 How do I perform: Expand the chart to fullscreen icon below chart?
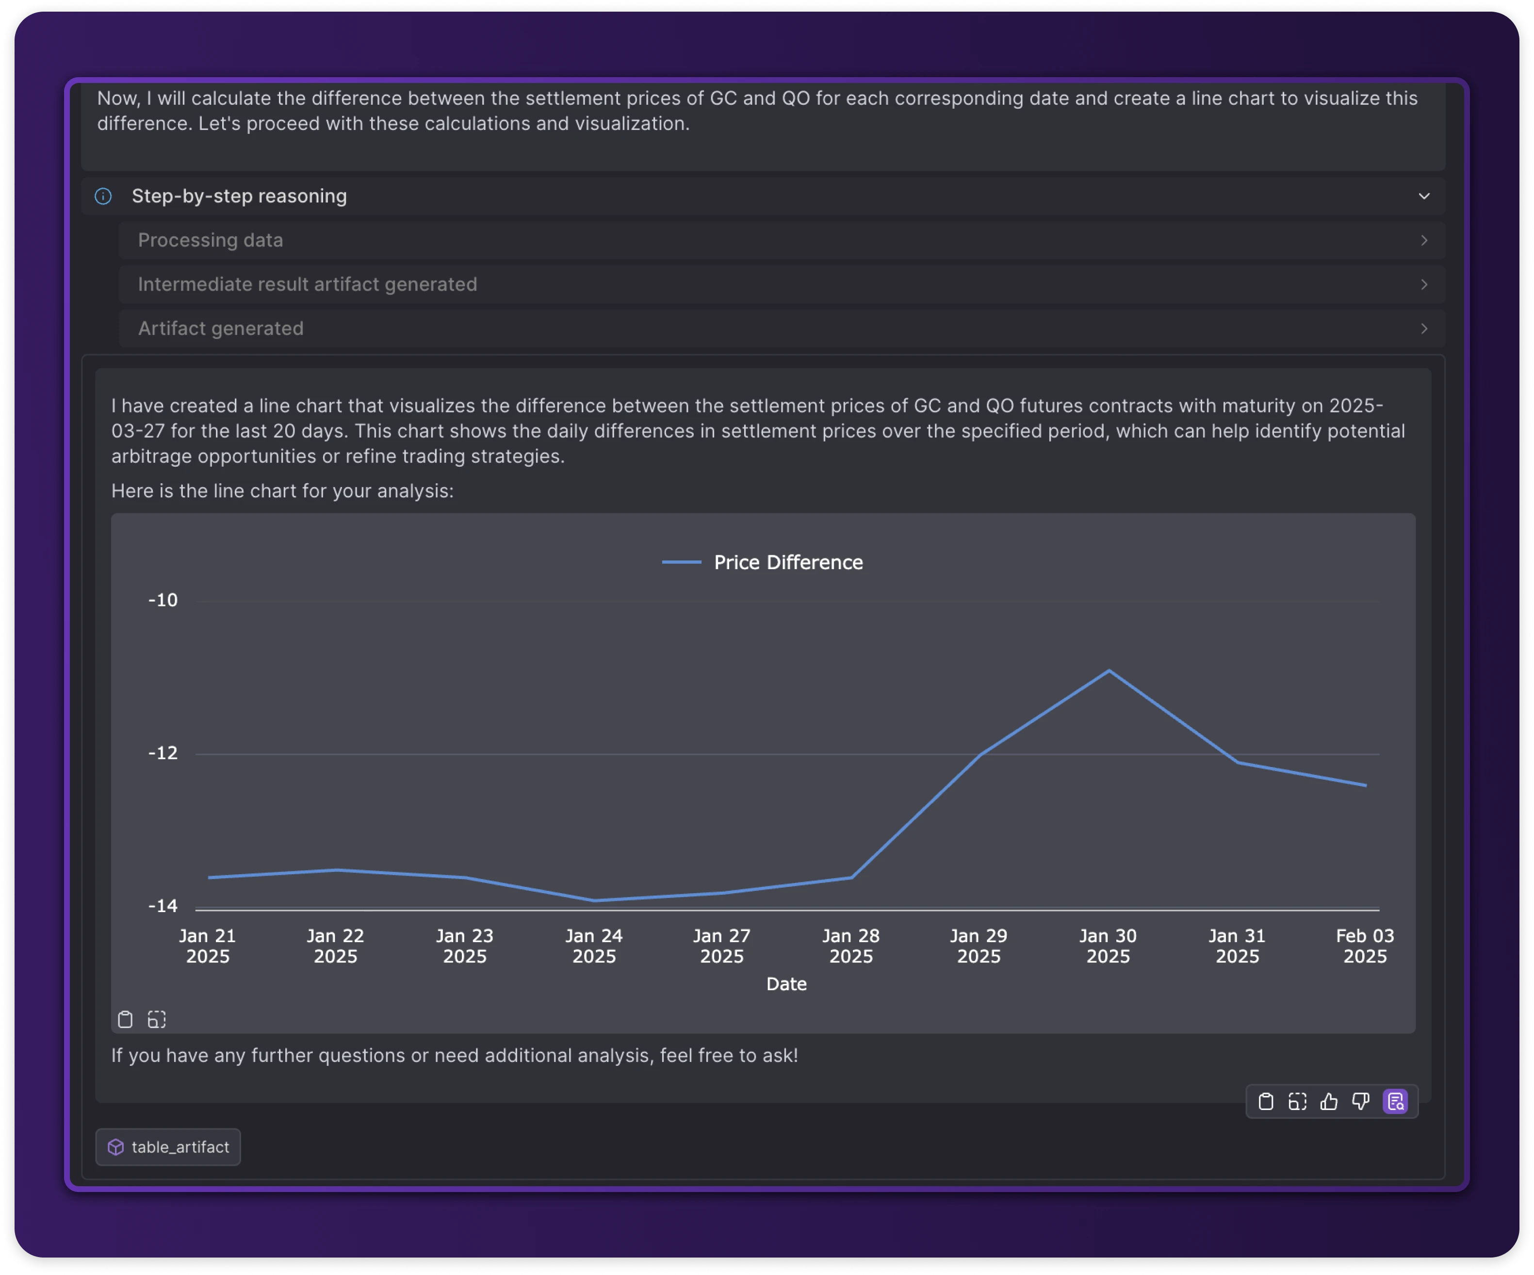coord(157,1019)
